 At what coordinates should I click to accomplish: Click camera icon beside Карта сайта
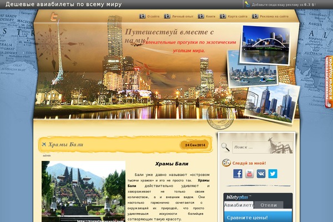(x=223, y=16)
